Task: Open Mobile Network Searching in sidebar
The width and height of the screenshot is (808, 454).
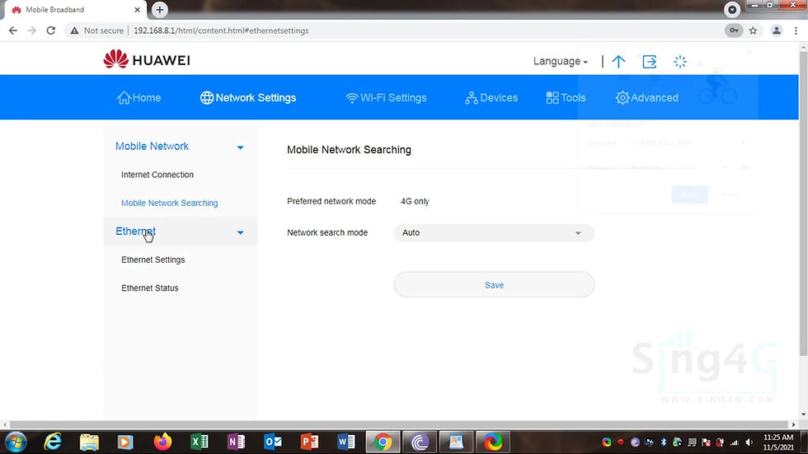Action: coord(170,203)
